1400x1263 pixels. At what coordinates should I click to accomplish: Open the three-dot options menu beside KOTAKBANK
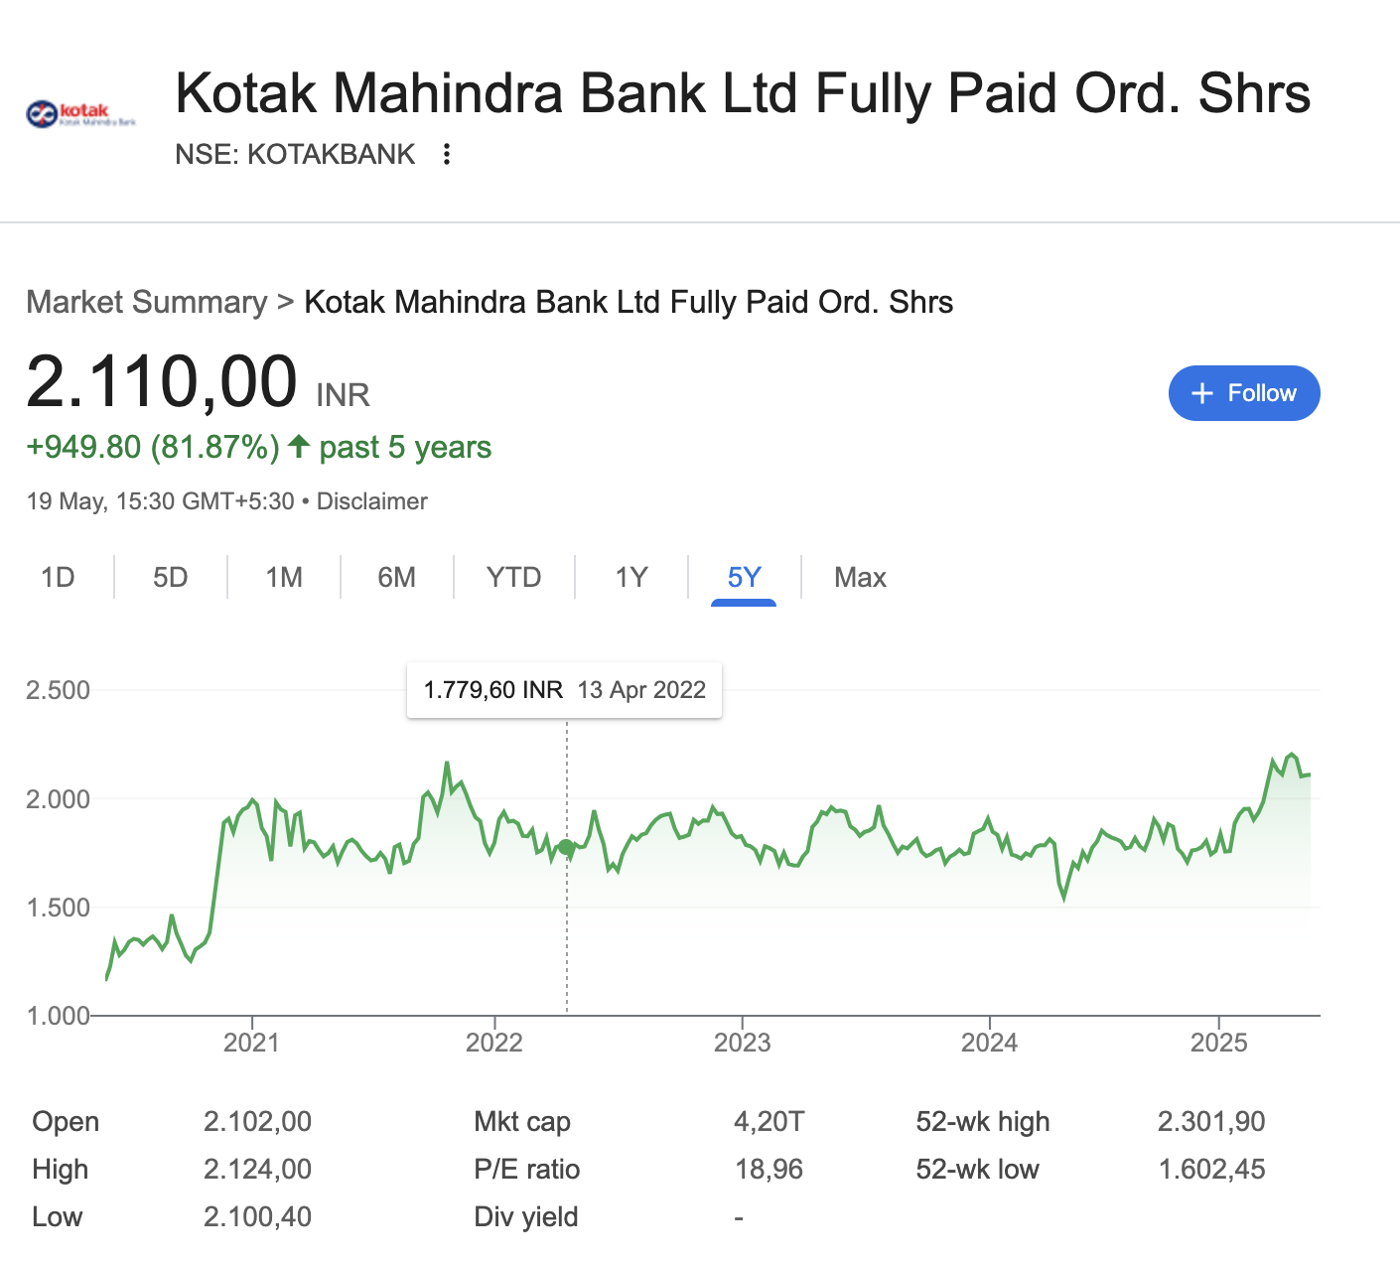pyautogui.click(x=447, y=154)
